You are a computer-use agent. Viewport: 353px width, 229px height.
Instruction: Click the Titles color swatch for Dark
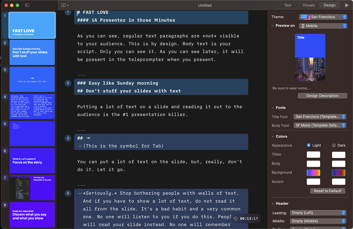tap(339, 154)
